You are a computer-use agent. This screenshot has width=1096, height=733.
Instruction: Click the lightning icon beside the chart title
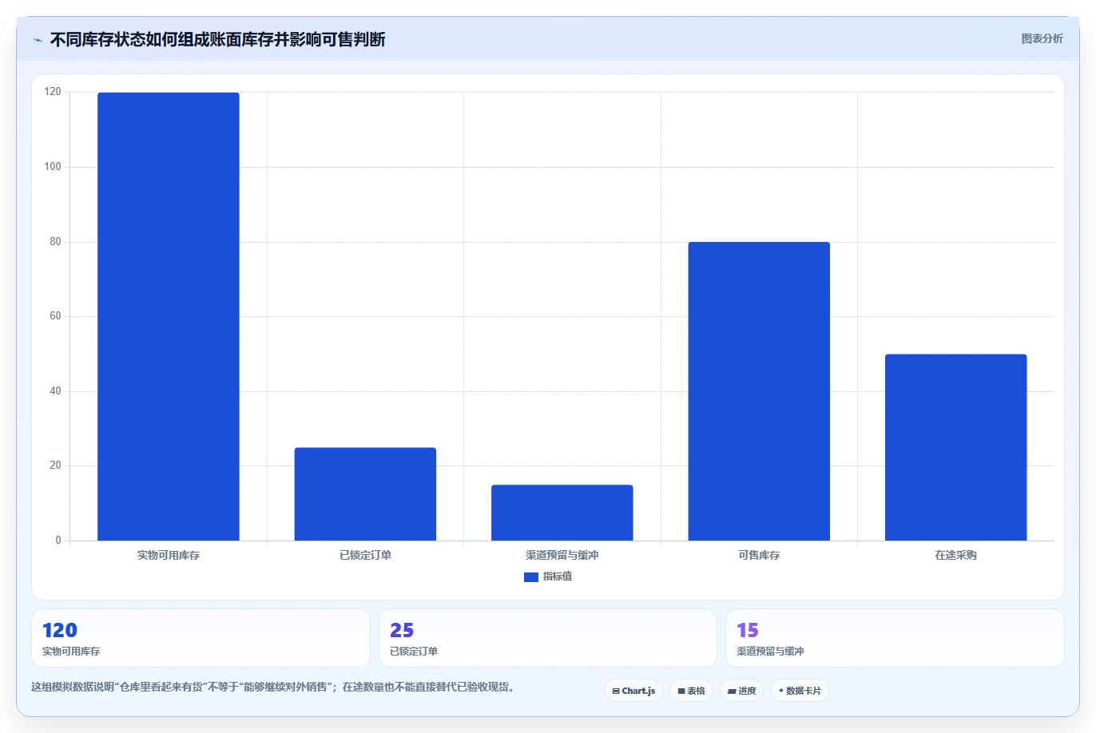tap(38, 40)
